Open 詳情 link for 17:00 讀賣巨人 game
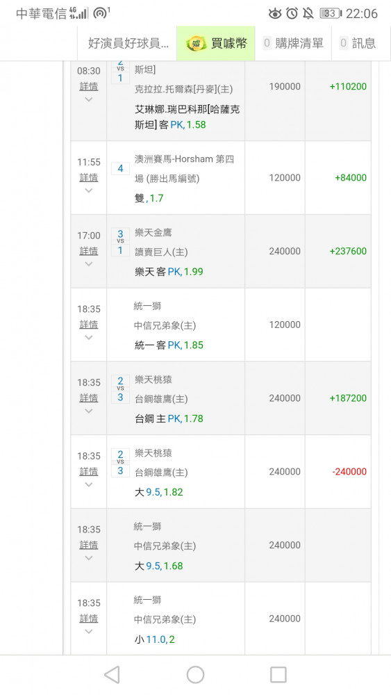Screen dimensions: 391x695 [89, 251]
